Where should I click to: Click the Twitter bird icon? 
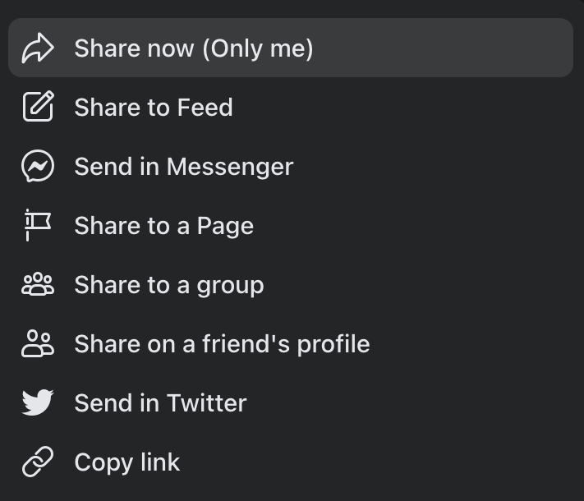click(x=38, y=403)
